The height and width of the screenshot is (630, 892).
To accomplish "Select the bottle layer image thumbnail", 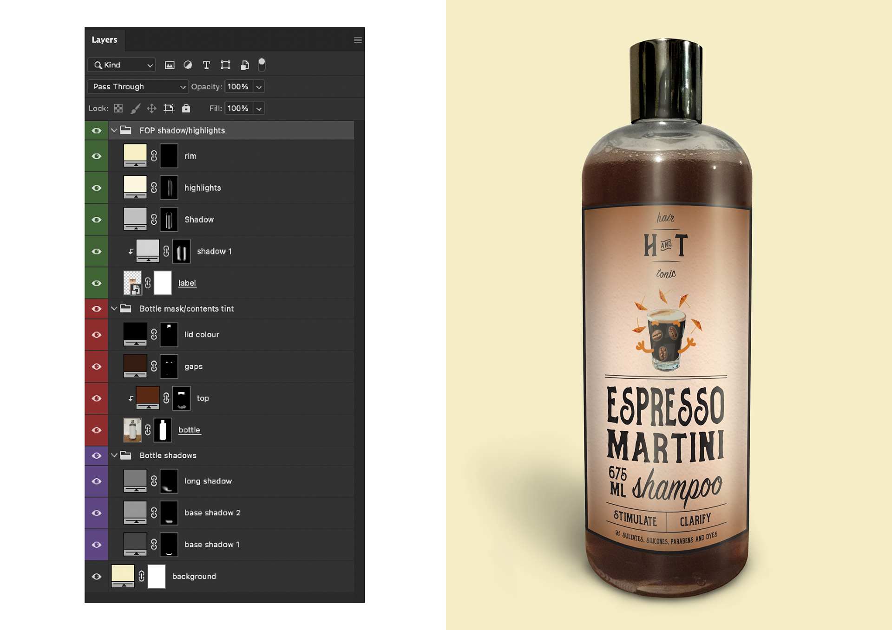I will point(132,430).
